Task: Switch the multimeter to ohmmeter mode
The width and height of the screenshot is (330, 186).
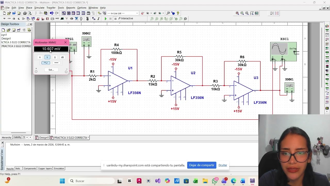Action: click(55, 57)
